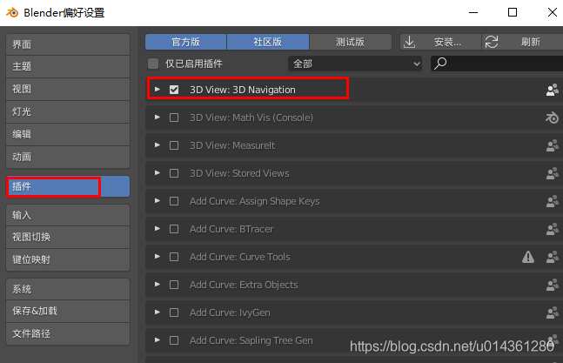Click the magnifier search icon
This screenshot has height=363, width=563.
[x=440, y=64]
